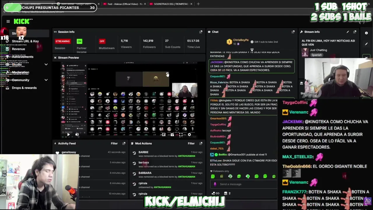Open Stream URL & Key page
The height and width of the screenshot is (210, 373).
tap(25, 41)
